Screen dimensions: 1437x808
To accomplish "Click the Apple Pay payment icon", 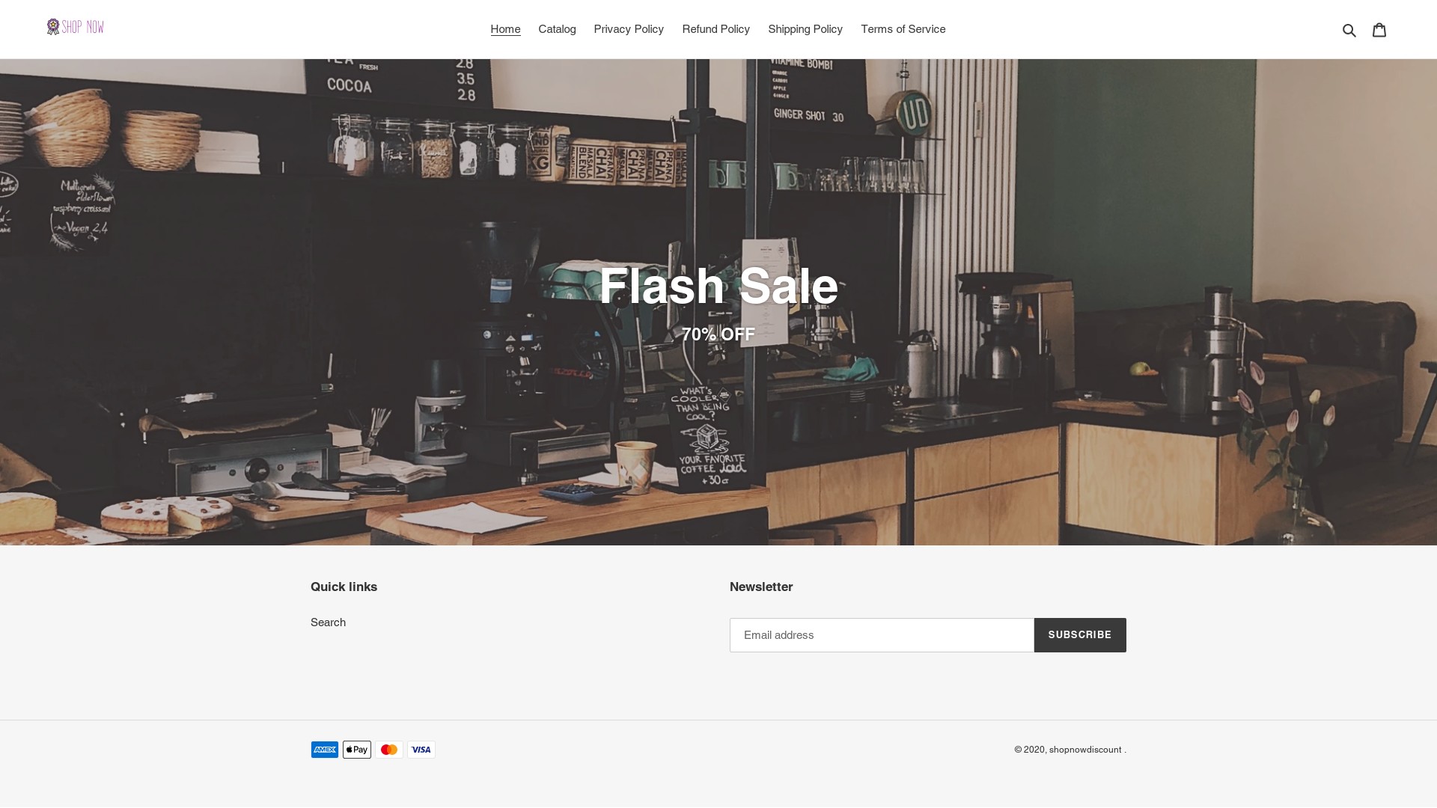I will (x=356, y=749).
